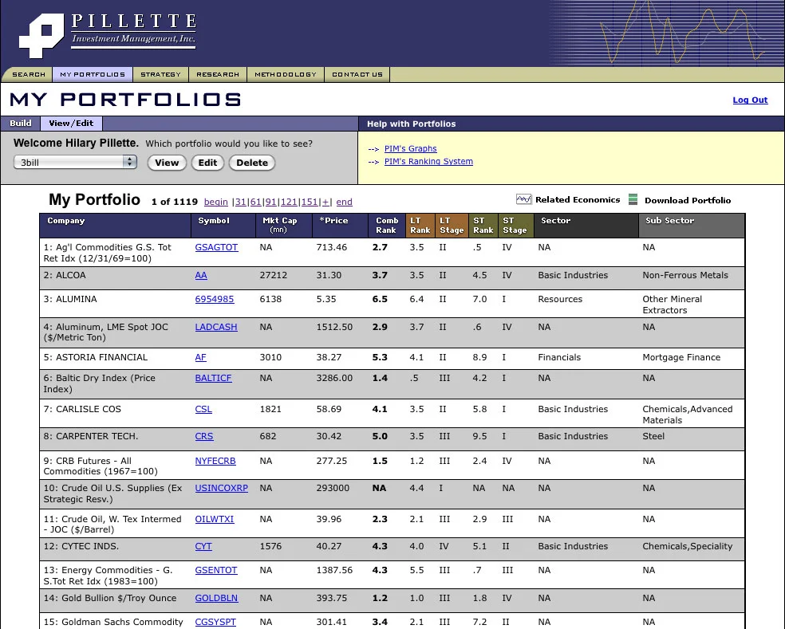
Task: Go to page link 61
Action: click(256, 202)
